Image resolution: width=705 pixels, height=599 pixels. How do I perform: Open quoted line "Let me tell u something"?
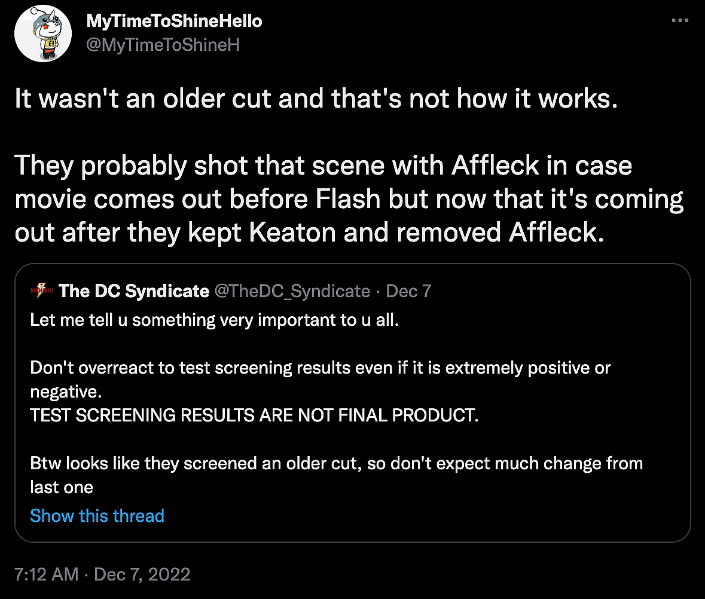[214, 320]
